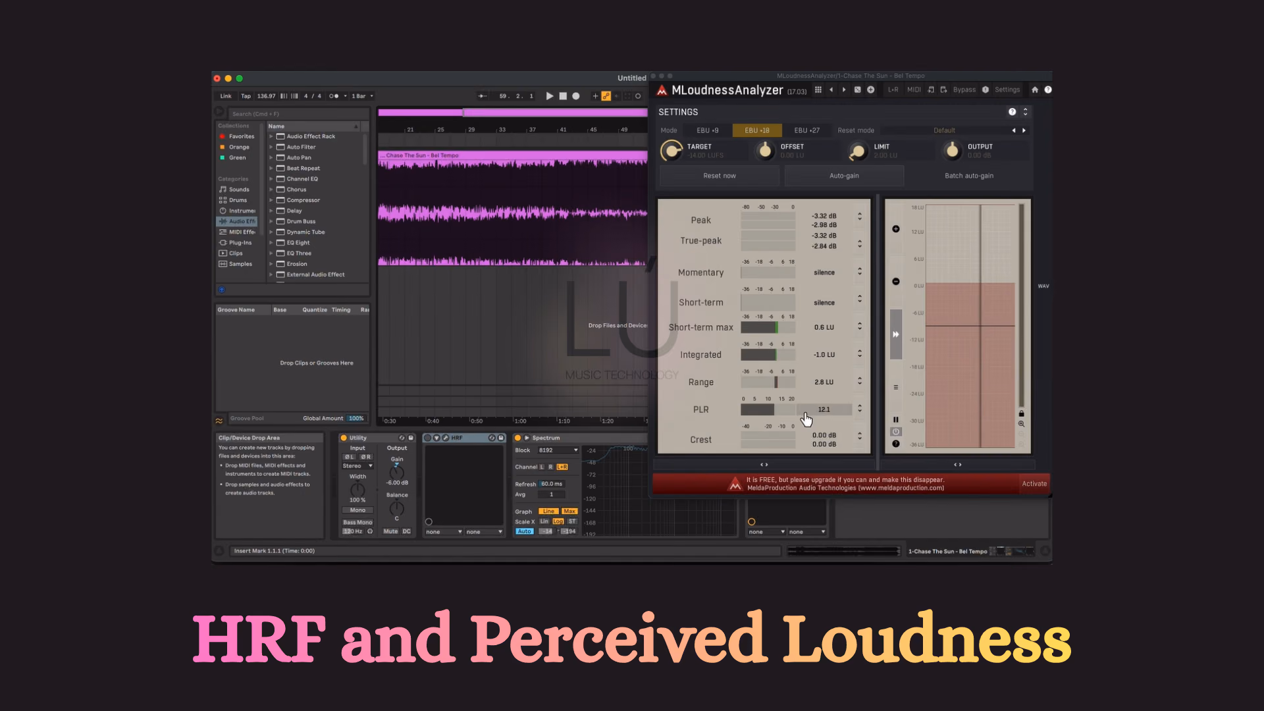Image resolution: width=1264 pixels, height=711 pixels.
Task: Open the Stereo input dropdown in Utility
Action: coord(357,466)
